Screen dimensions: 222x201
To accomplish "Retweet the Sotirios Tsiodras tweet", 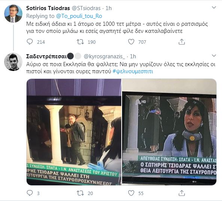I will 80,42.
